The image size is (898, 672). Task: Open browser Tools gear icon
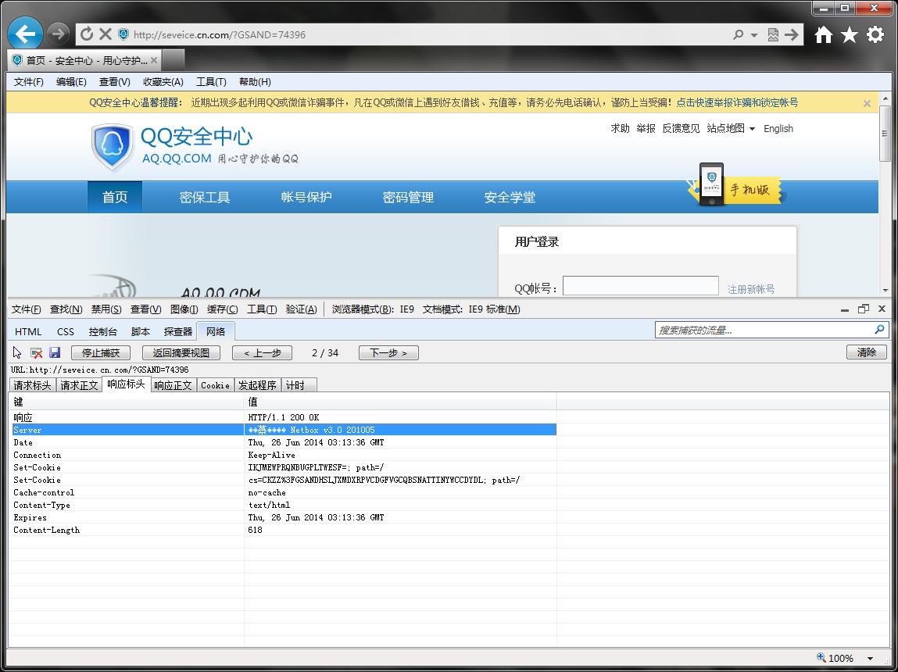click(x=875, y=34)
